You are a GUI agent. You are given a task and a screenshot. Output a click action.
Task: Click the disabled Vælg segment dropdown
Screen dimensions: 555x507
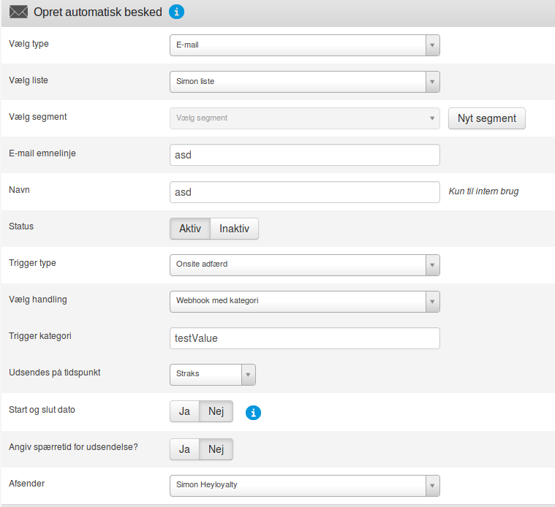coord(304,118)
